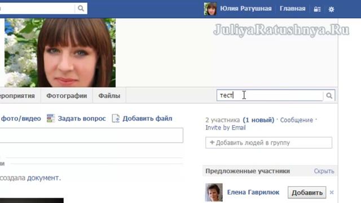This screenshot has height=203, width=361.
Task: Click Invite by Email link
Action: pos(226,128)
